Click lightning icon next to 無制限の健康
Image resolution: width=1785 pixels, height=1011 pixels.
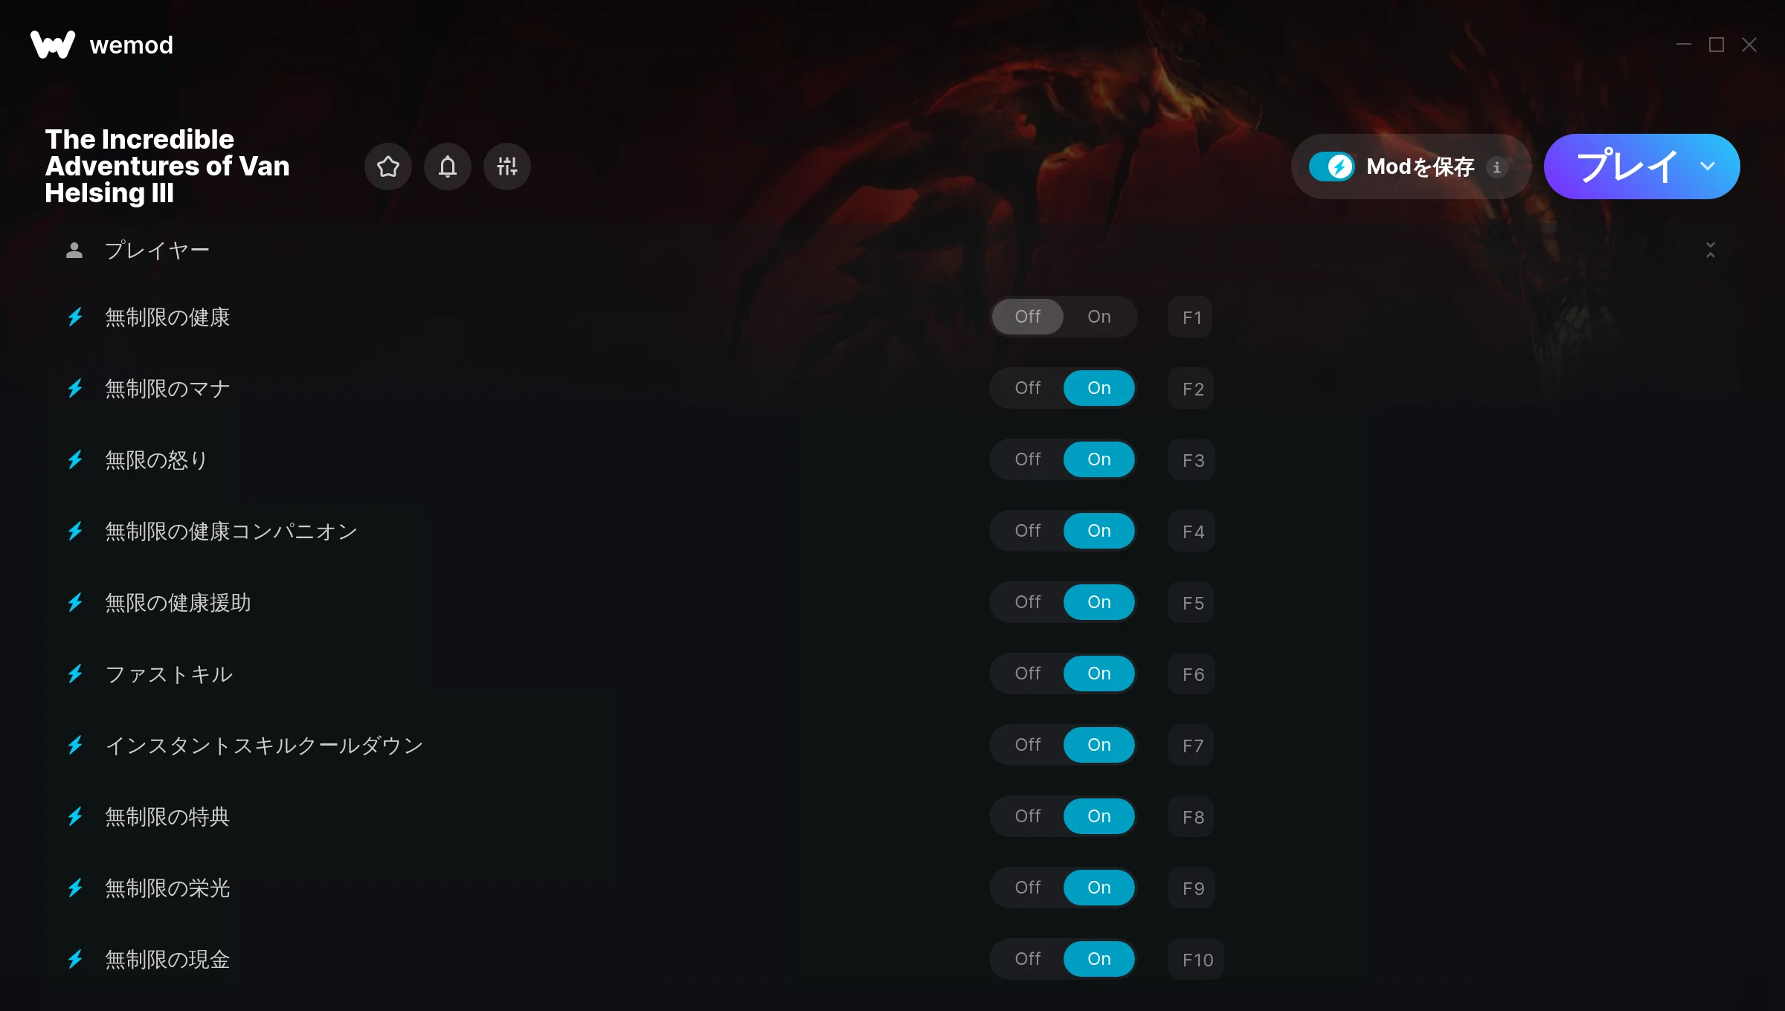pos(75,317)
